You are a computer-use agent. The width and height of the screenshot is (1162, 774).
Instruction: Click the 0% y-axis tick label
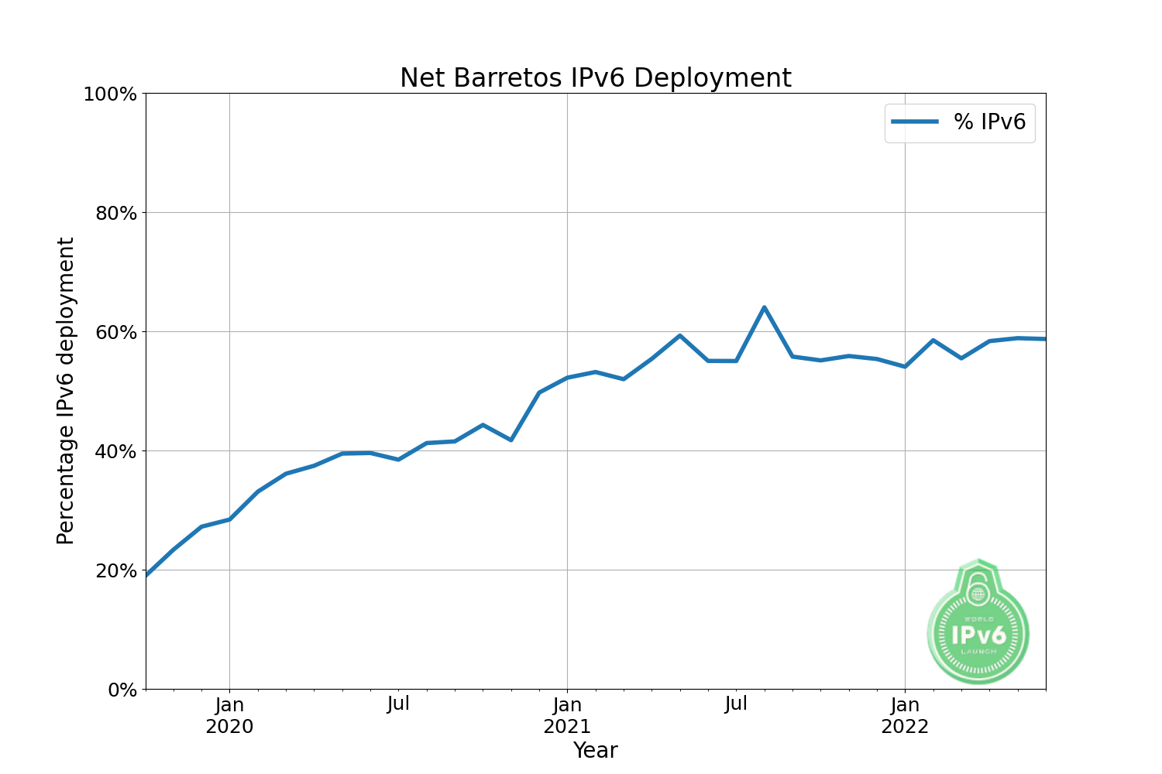pos(124,690)
